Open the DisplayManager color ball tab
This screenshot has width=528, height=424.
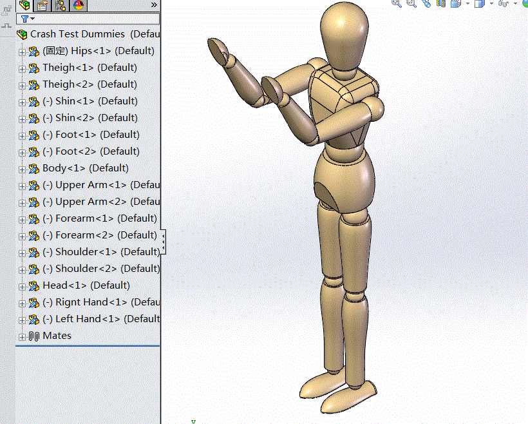click(79, 5)
